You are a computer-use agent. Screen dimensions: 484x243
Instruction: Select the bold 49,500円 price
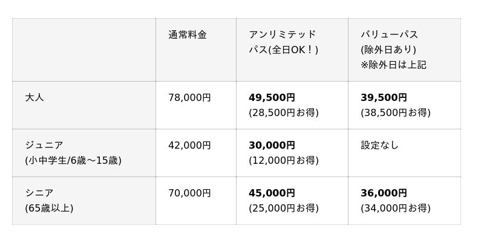(272, 97)
